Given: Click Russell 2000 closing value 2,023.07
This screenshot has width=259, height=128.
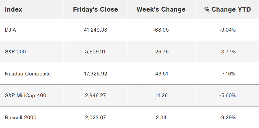Looking at the screenshot, I should [95, 118].
